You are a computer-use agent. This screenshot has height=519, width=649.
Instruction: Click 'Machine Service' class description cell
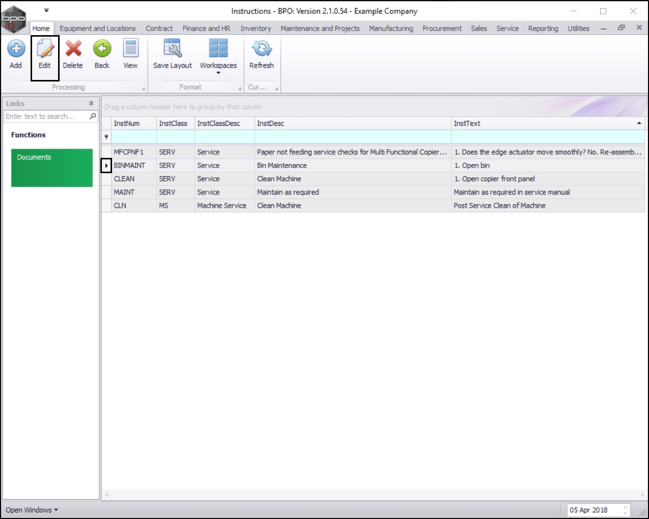(x=225, y=205)
